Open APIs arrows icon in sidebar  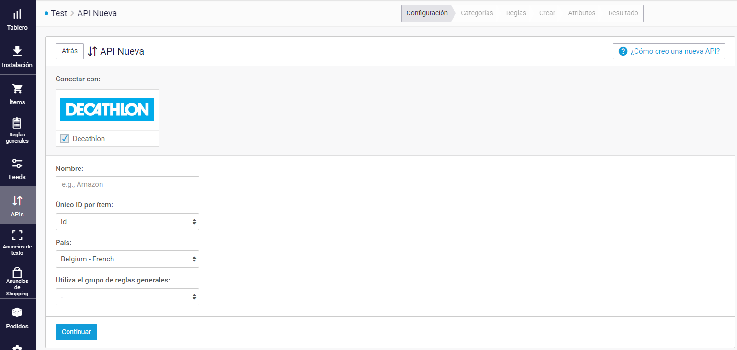pos(17,201)
